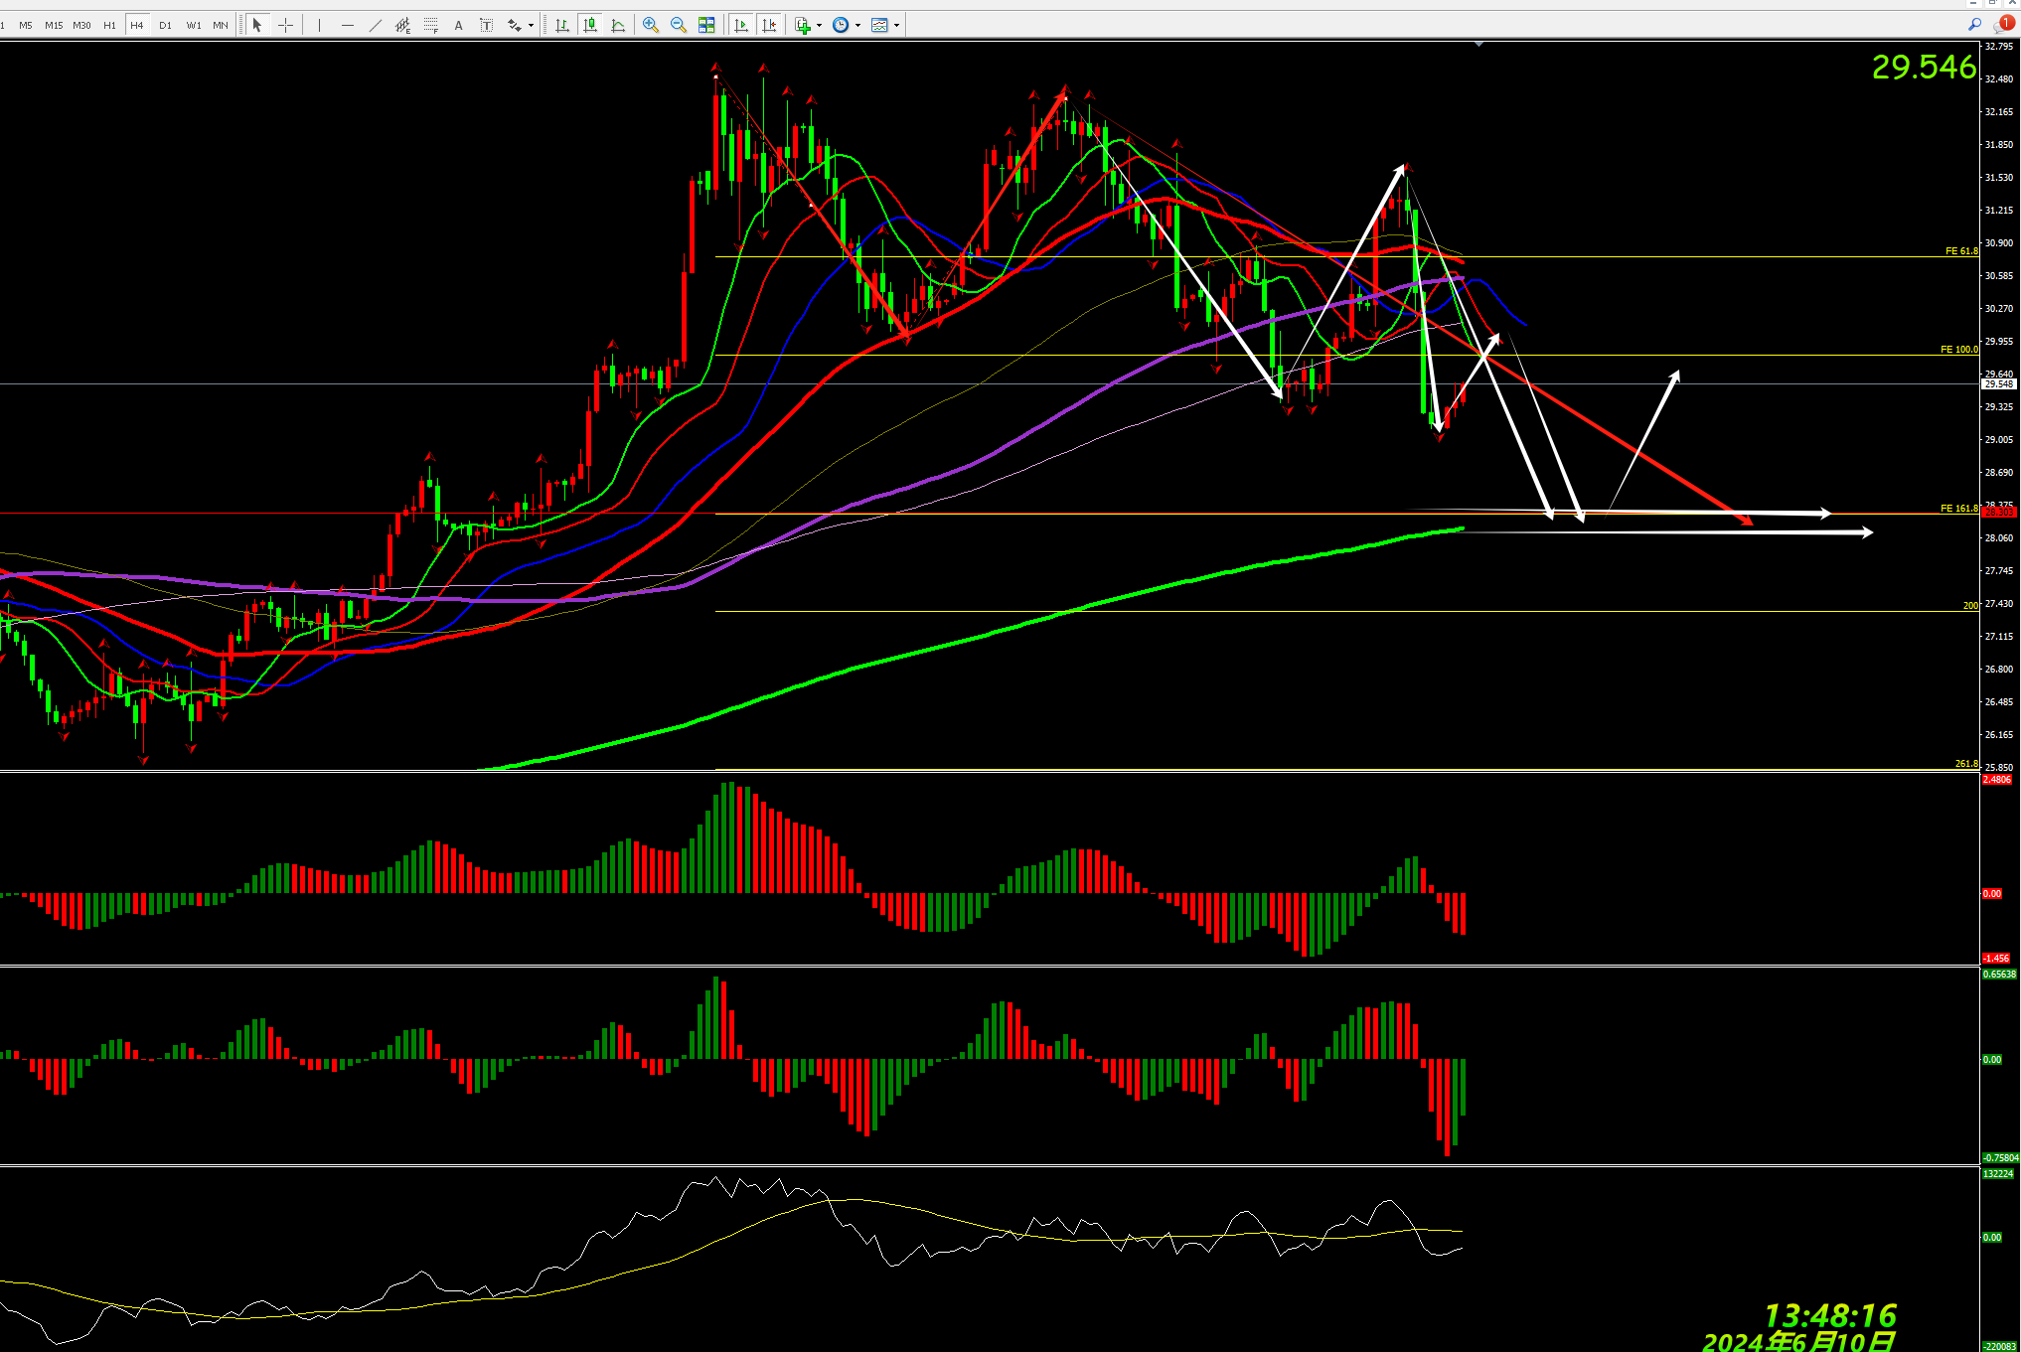Zoom in on the chart

click(651, 25)
